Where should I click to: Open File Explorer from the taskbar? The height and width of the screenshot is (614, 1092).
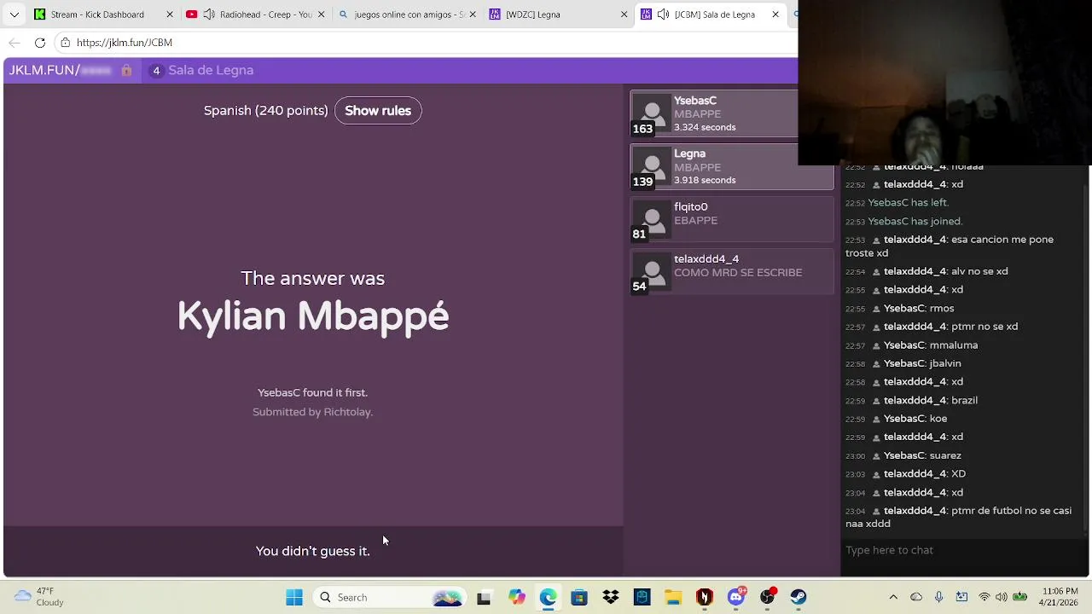[x=673, y=598]
